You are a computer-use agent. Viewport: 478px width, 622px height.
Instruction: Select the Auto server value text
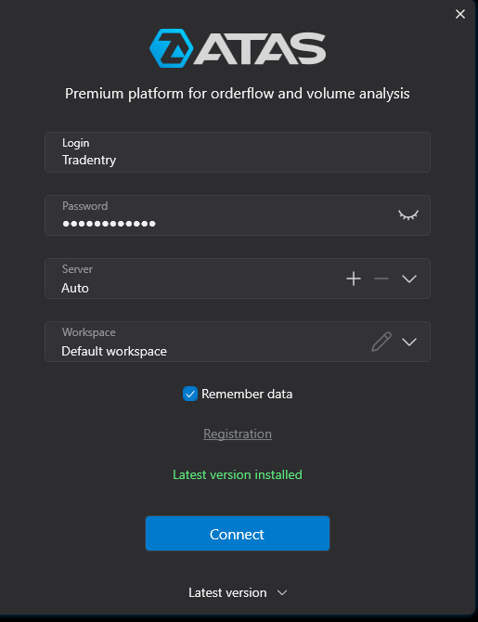(75, 288)
